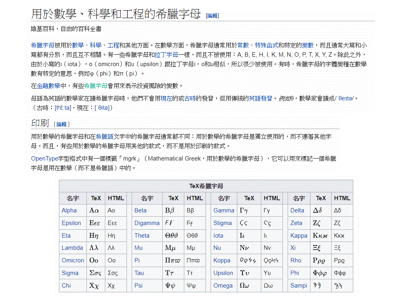Image resolution: width=400 pixels, height=299 pixels.
Task: Click the Theta table link
Action: tap(142, 236)
